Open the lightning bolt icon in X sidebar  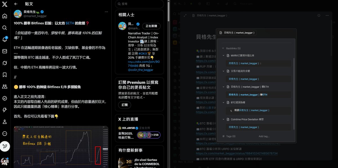tap(5, 110)
